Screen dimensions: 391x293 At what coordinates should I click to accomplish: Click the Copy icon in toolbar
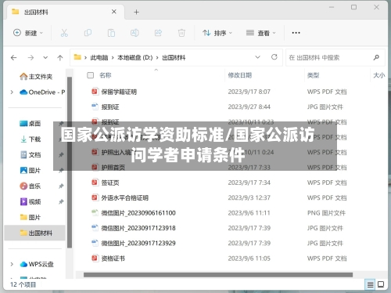coord(88,33)
